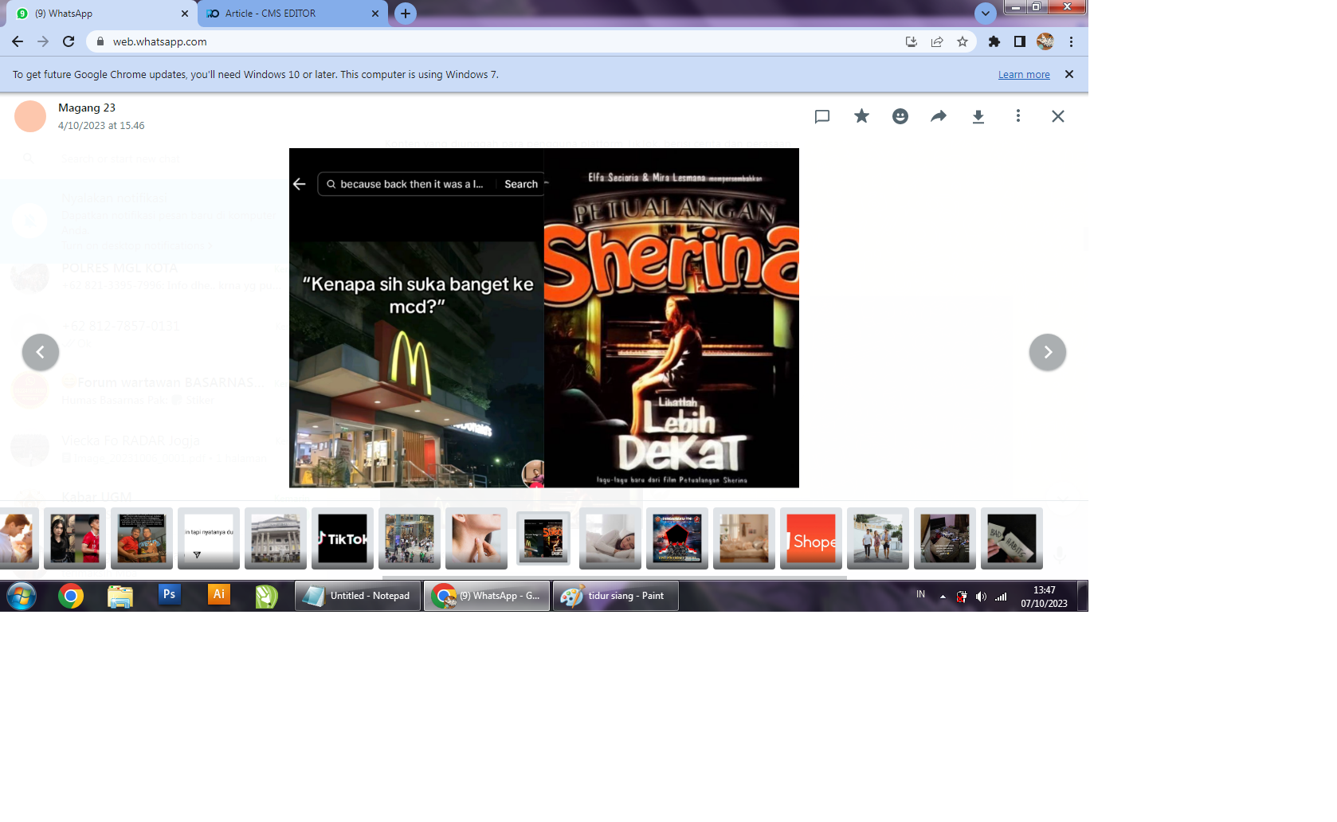This screenshot has width=1337, height=822.
Task: Reload the WhatsApp page
Action: pyautogui.click(x=69, y=41)
